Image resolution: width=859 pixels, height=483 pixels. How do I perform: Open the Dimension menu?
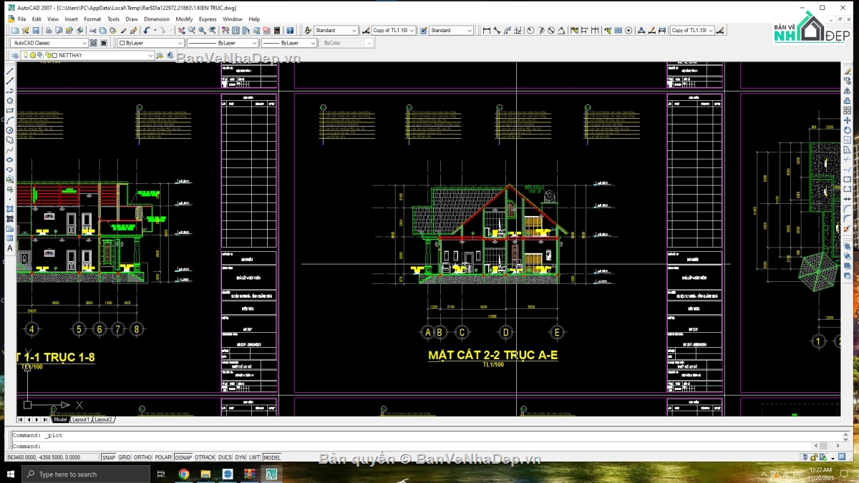pyautogui.click(x=157, y=19)
